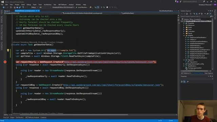The width and height of the screenshot is (217, 122).
Task: Click Alphabetical icon in Properties panel
Action: (184, 82)
